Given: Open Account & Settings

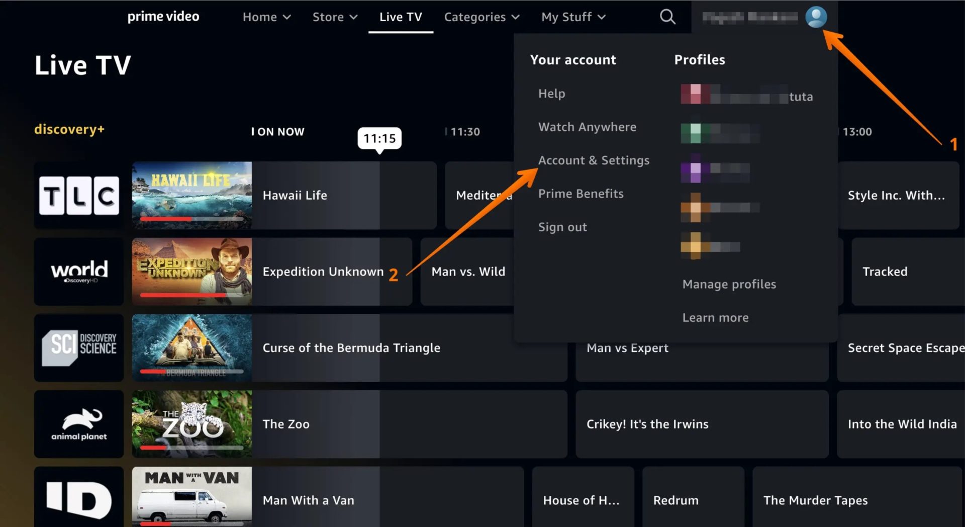Looking at the screenshot, I should (x=594, y=160).
